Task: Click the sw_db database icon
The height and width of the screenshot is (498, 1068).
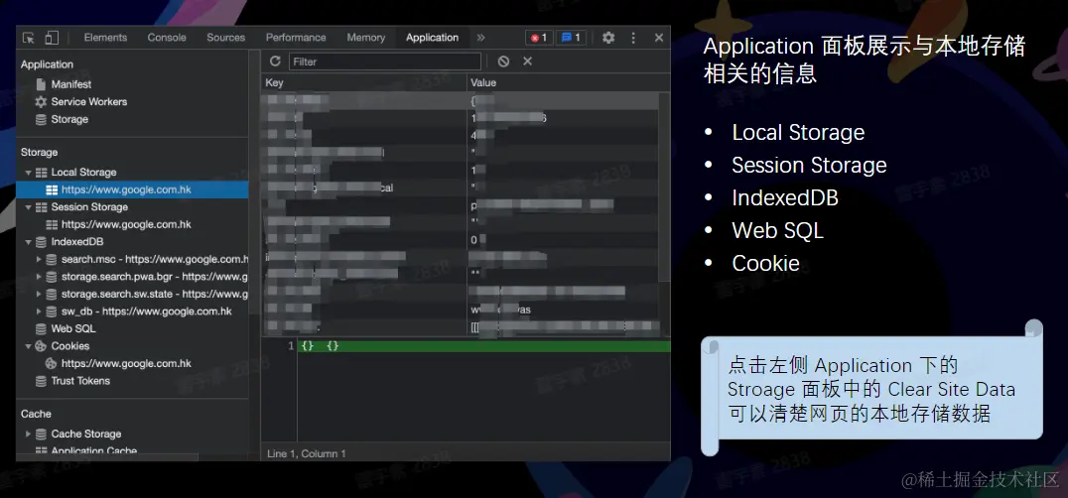Action: click(x=51, y=311)
